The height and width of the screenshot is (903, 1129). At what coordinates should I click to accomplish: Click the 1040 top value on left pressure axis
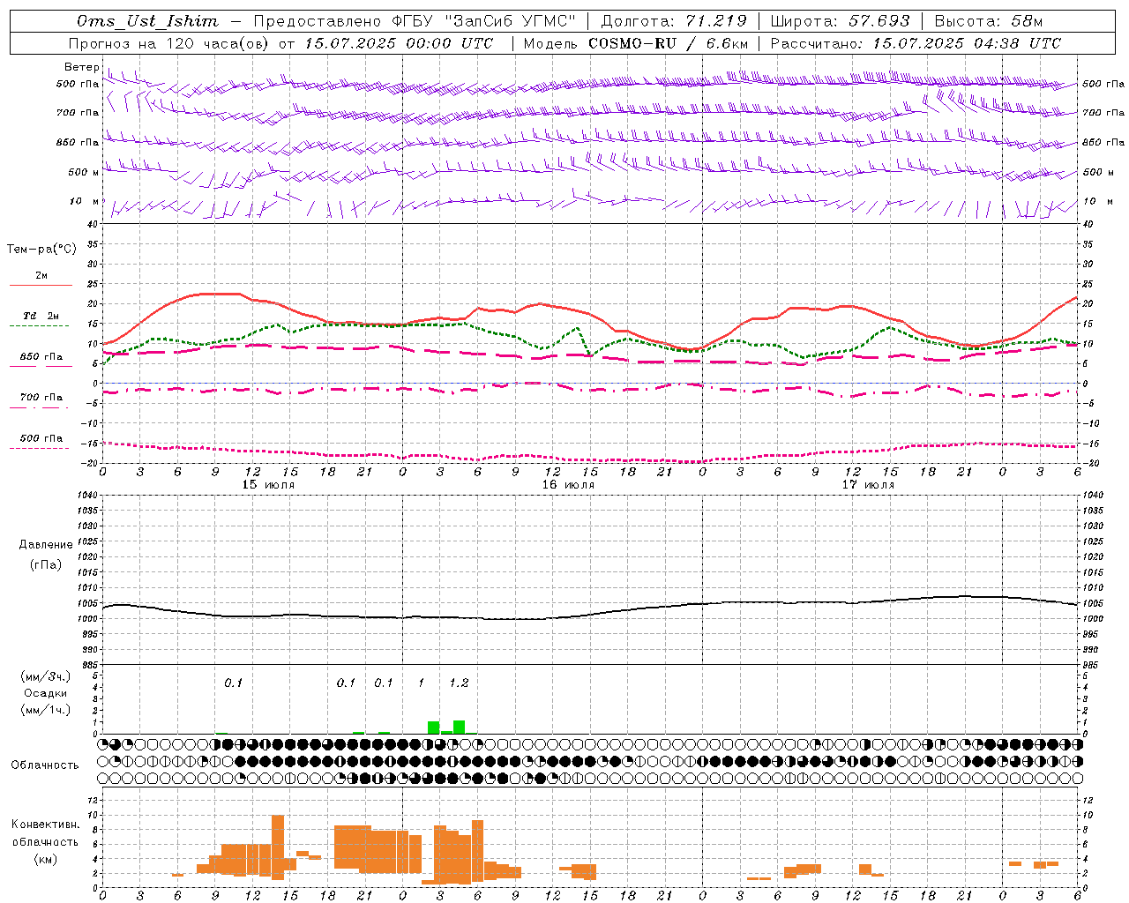pyautogui.click(x=88, y=496)
